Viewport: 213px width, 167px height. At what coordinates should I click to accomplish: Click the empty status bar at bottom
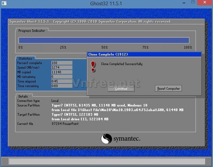point(106,161)
